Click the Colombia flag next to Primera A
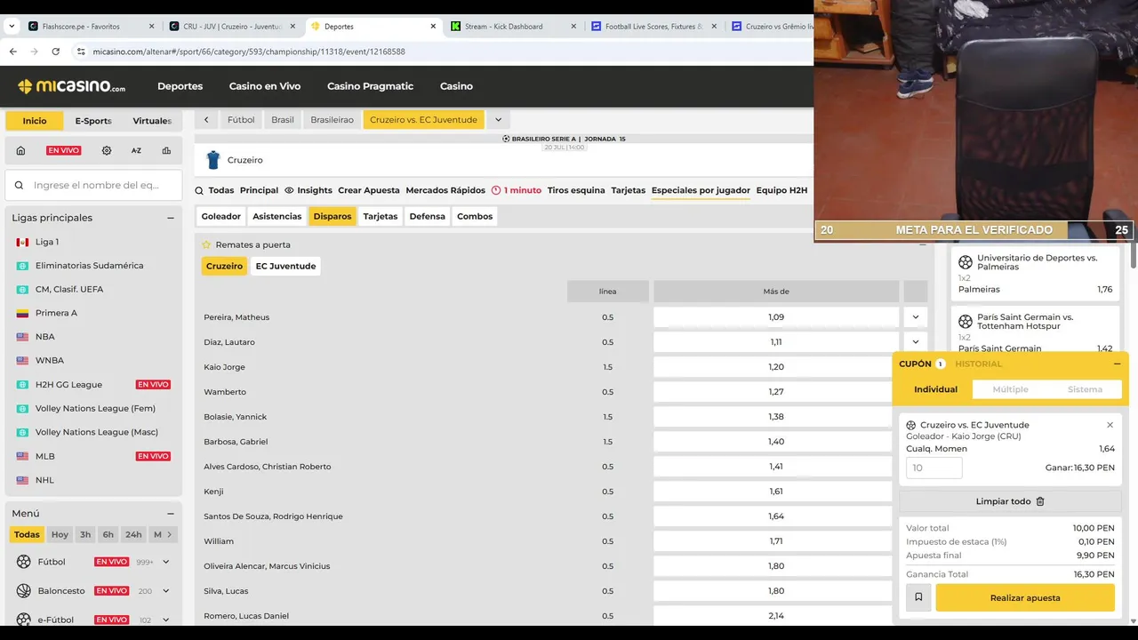Image resolution: width=1138 pixels, height=640 pixels. (22, 313)
